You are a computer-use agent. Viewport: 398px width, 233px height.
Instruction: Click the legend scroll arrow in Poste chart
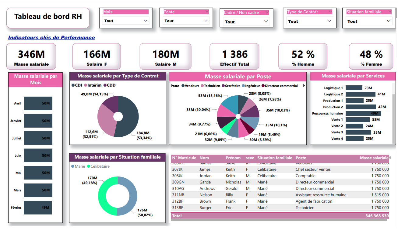pos(304,86)
